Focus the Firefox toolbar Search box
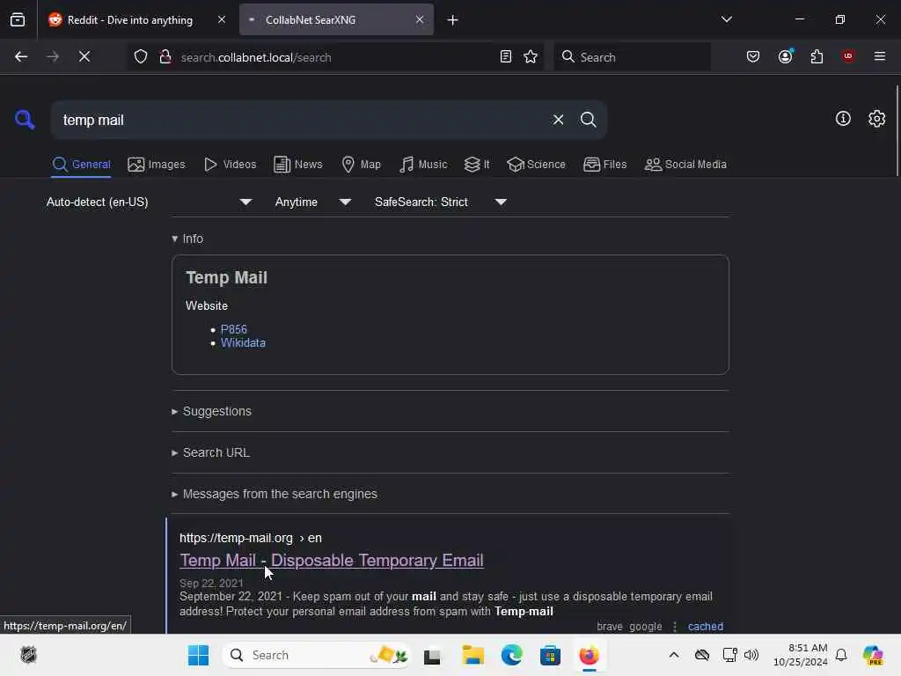The height and width of the screenshot is (676, 901). (x=632, y=57)
